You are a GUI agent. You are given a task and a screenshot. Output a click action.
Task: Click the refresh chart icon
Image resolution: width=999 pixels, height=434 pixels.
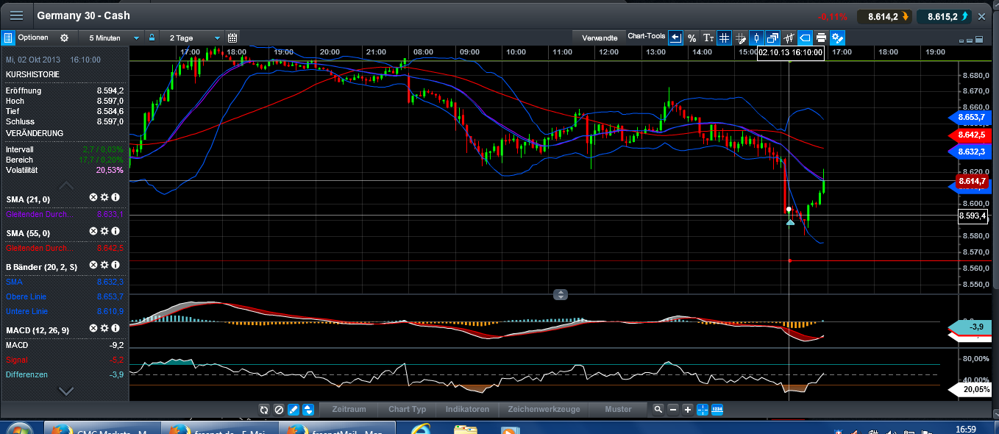point(264,410)
